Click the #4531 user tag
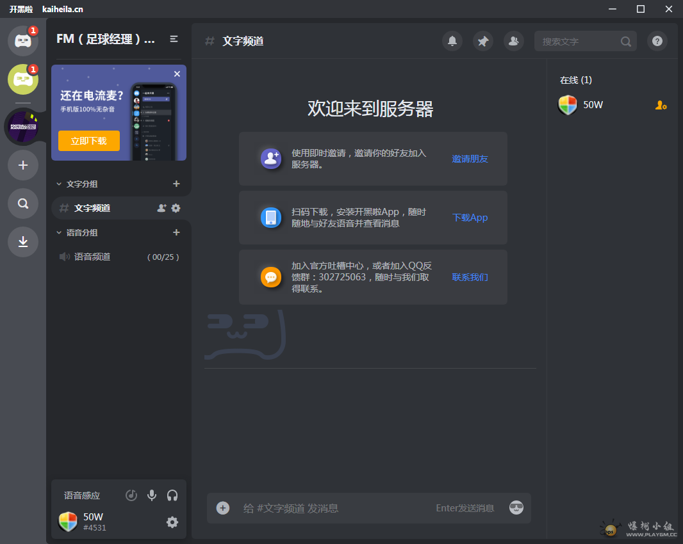Screen dimensions: 683x544 pos(95,528)
